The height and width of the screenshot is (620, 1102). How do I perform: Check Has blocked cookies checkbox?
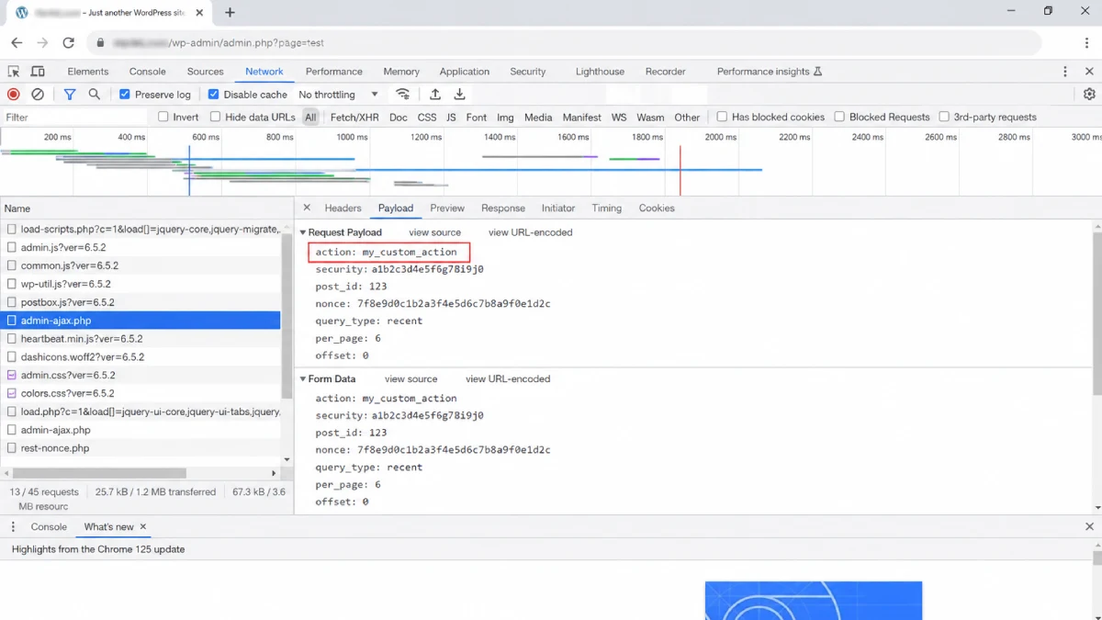coord(722,117)
